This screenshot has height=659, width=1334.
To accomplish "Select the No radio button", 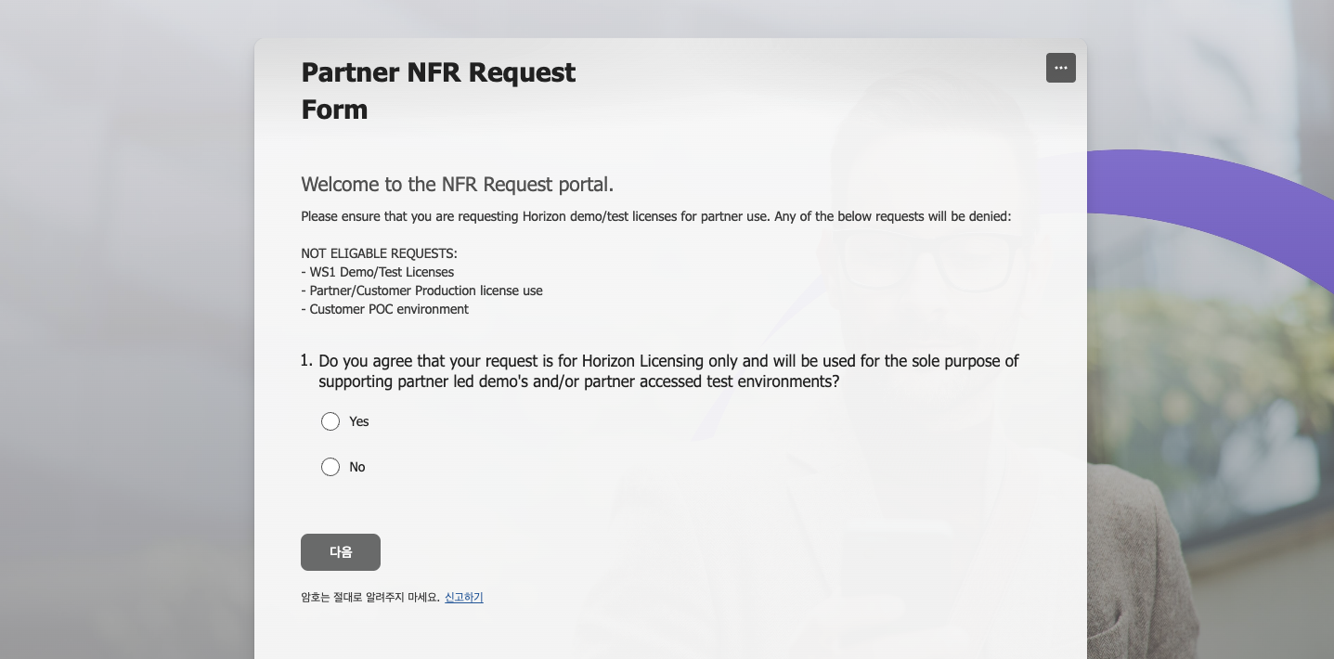I will click(330, 467).
